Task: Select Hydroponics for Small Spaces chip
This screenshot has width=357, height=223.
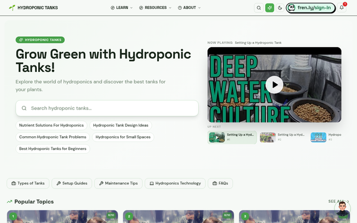Action: [123, 137]
